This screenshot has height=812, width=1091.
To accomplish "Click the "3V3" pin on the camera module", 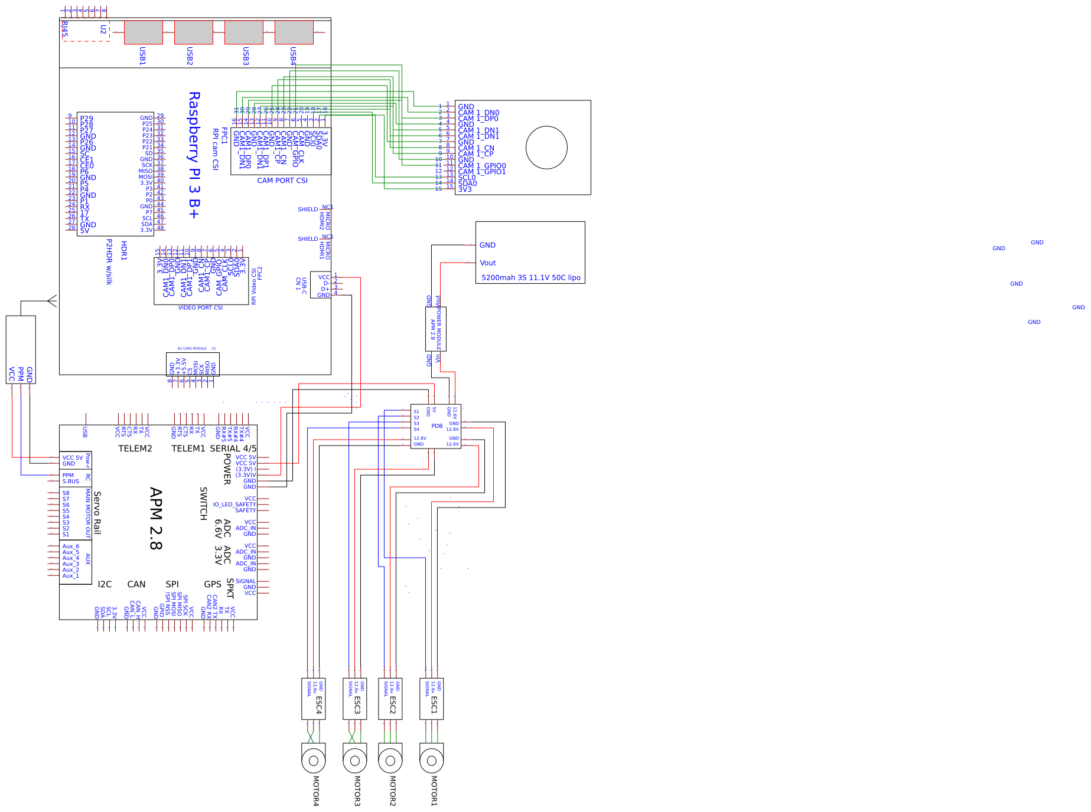I will (465, 189).
